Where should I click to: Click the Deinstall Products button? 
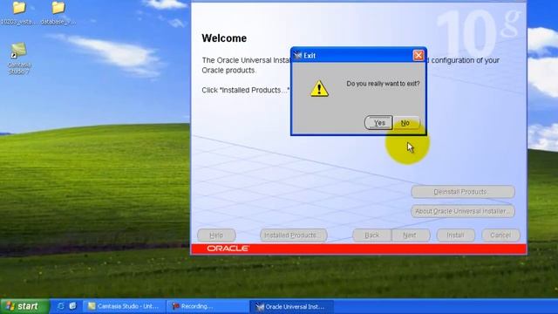pyautogui.click(x=463, y=192)
